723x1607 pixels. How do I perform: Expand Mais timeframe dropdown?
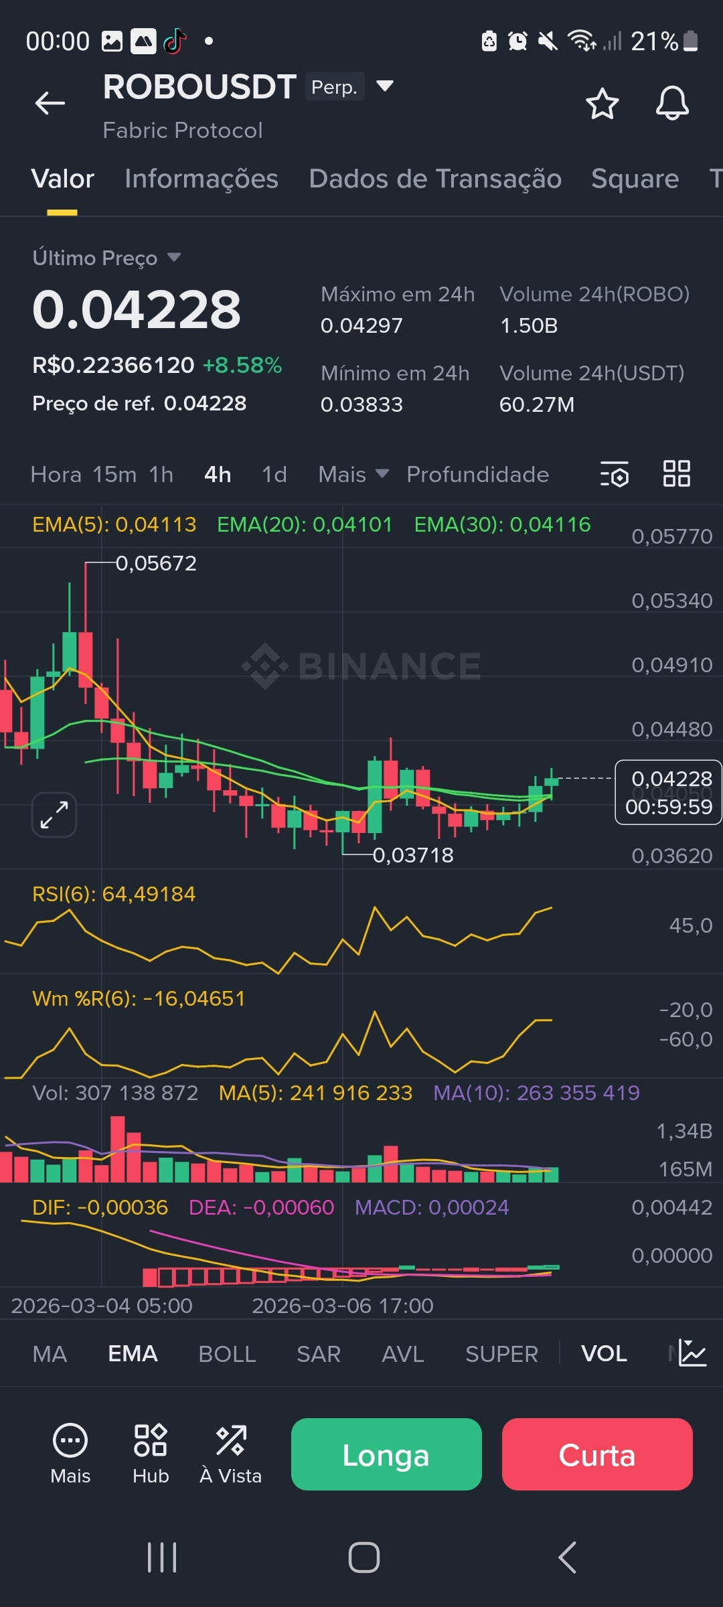point(353,474)
